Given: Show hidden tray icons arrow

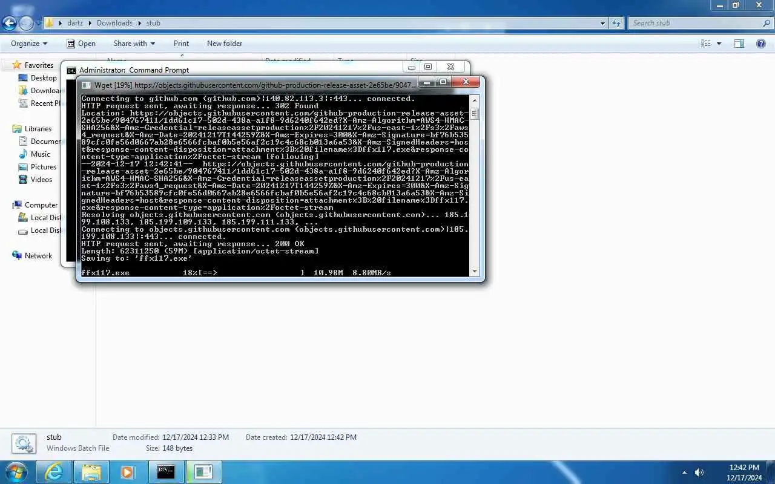Looking at the screenshot, I should pyautogui.click(x=685, y=473).
